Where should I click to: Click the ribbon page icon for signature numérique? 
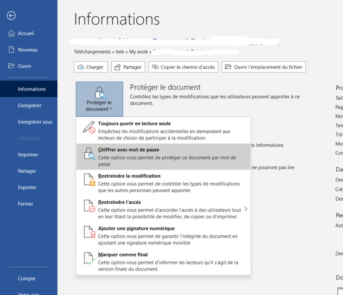pos(89,232)
